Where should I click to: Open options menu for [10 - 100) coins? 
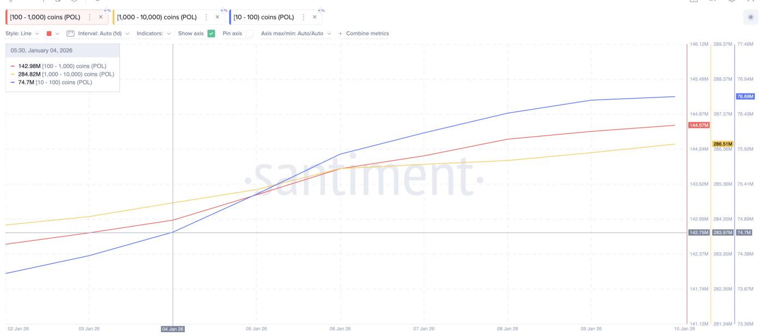pos(304,17)
